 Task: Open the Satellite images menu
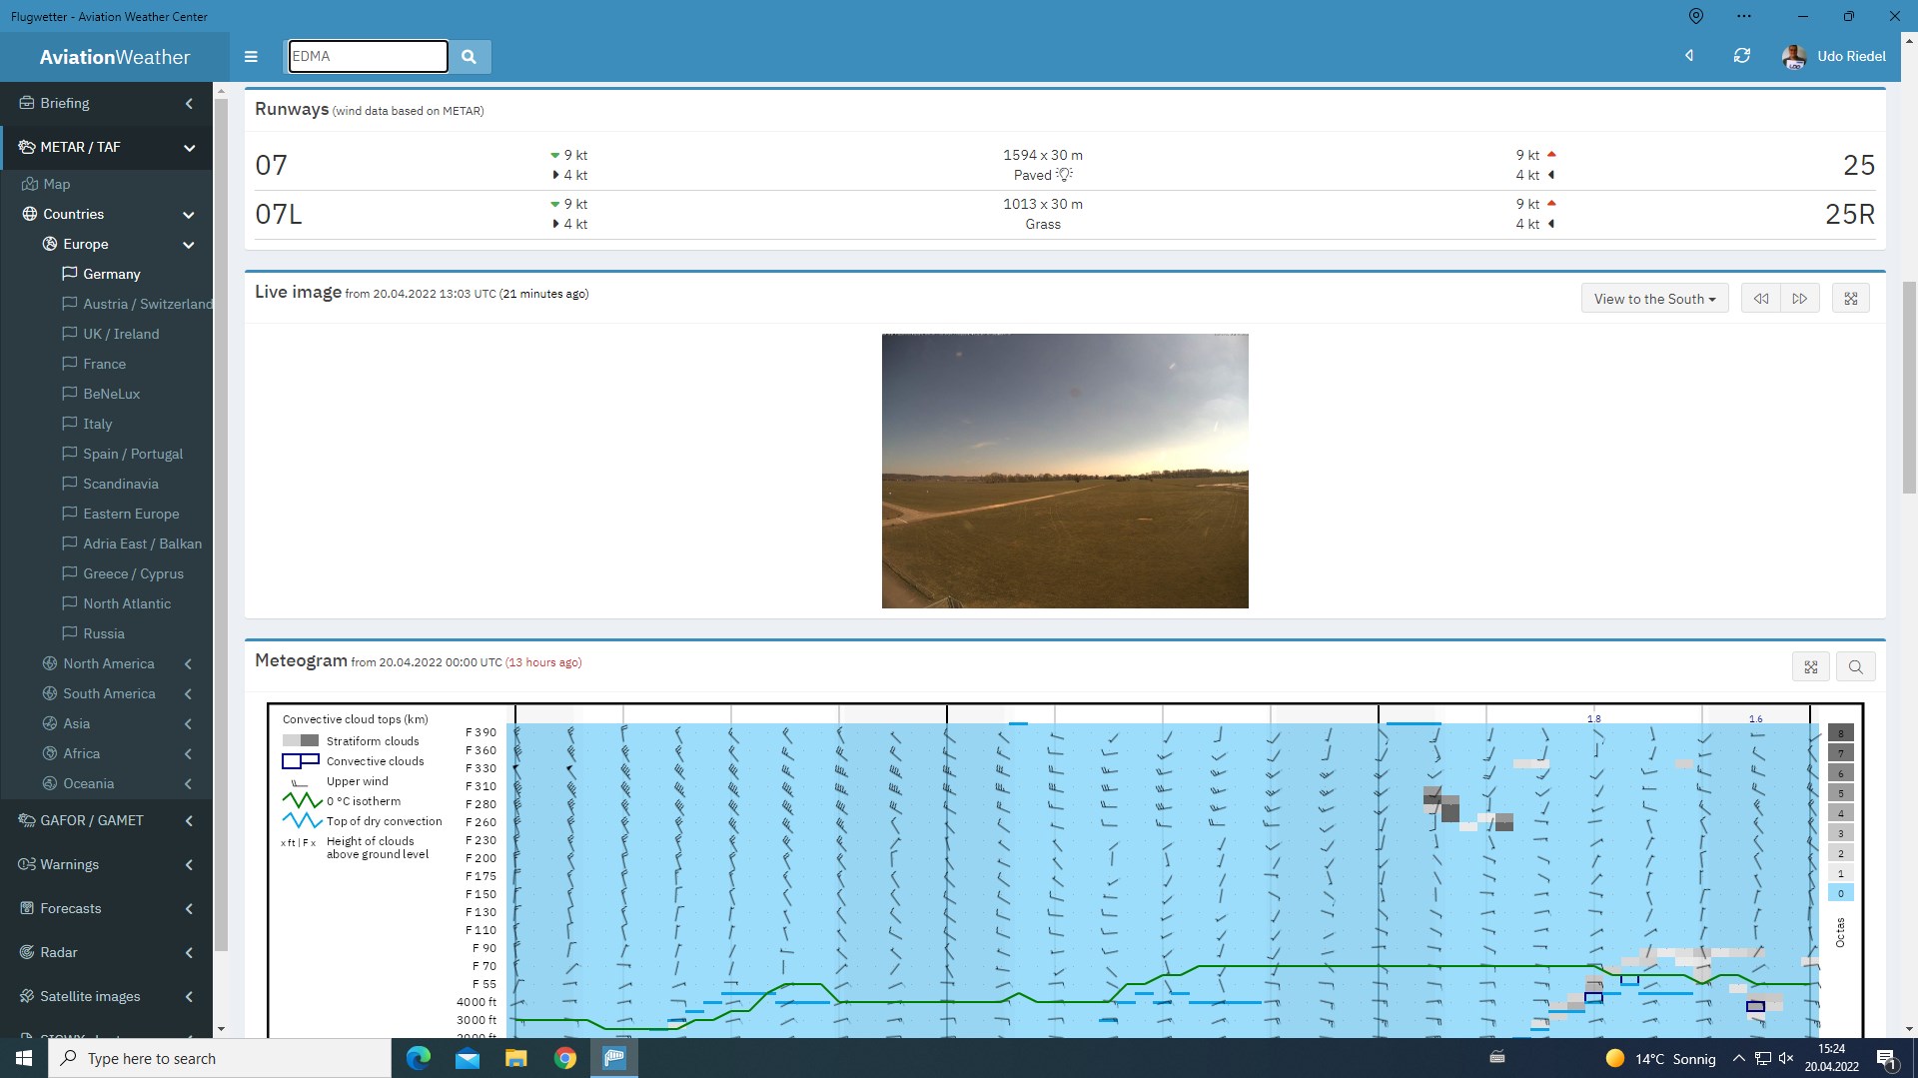(x=90, y=996)
